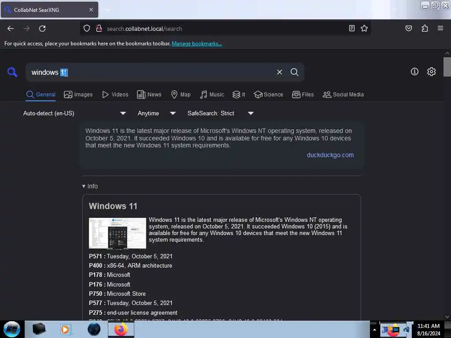Follow the duckduckgo.com link

[330, 155]
